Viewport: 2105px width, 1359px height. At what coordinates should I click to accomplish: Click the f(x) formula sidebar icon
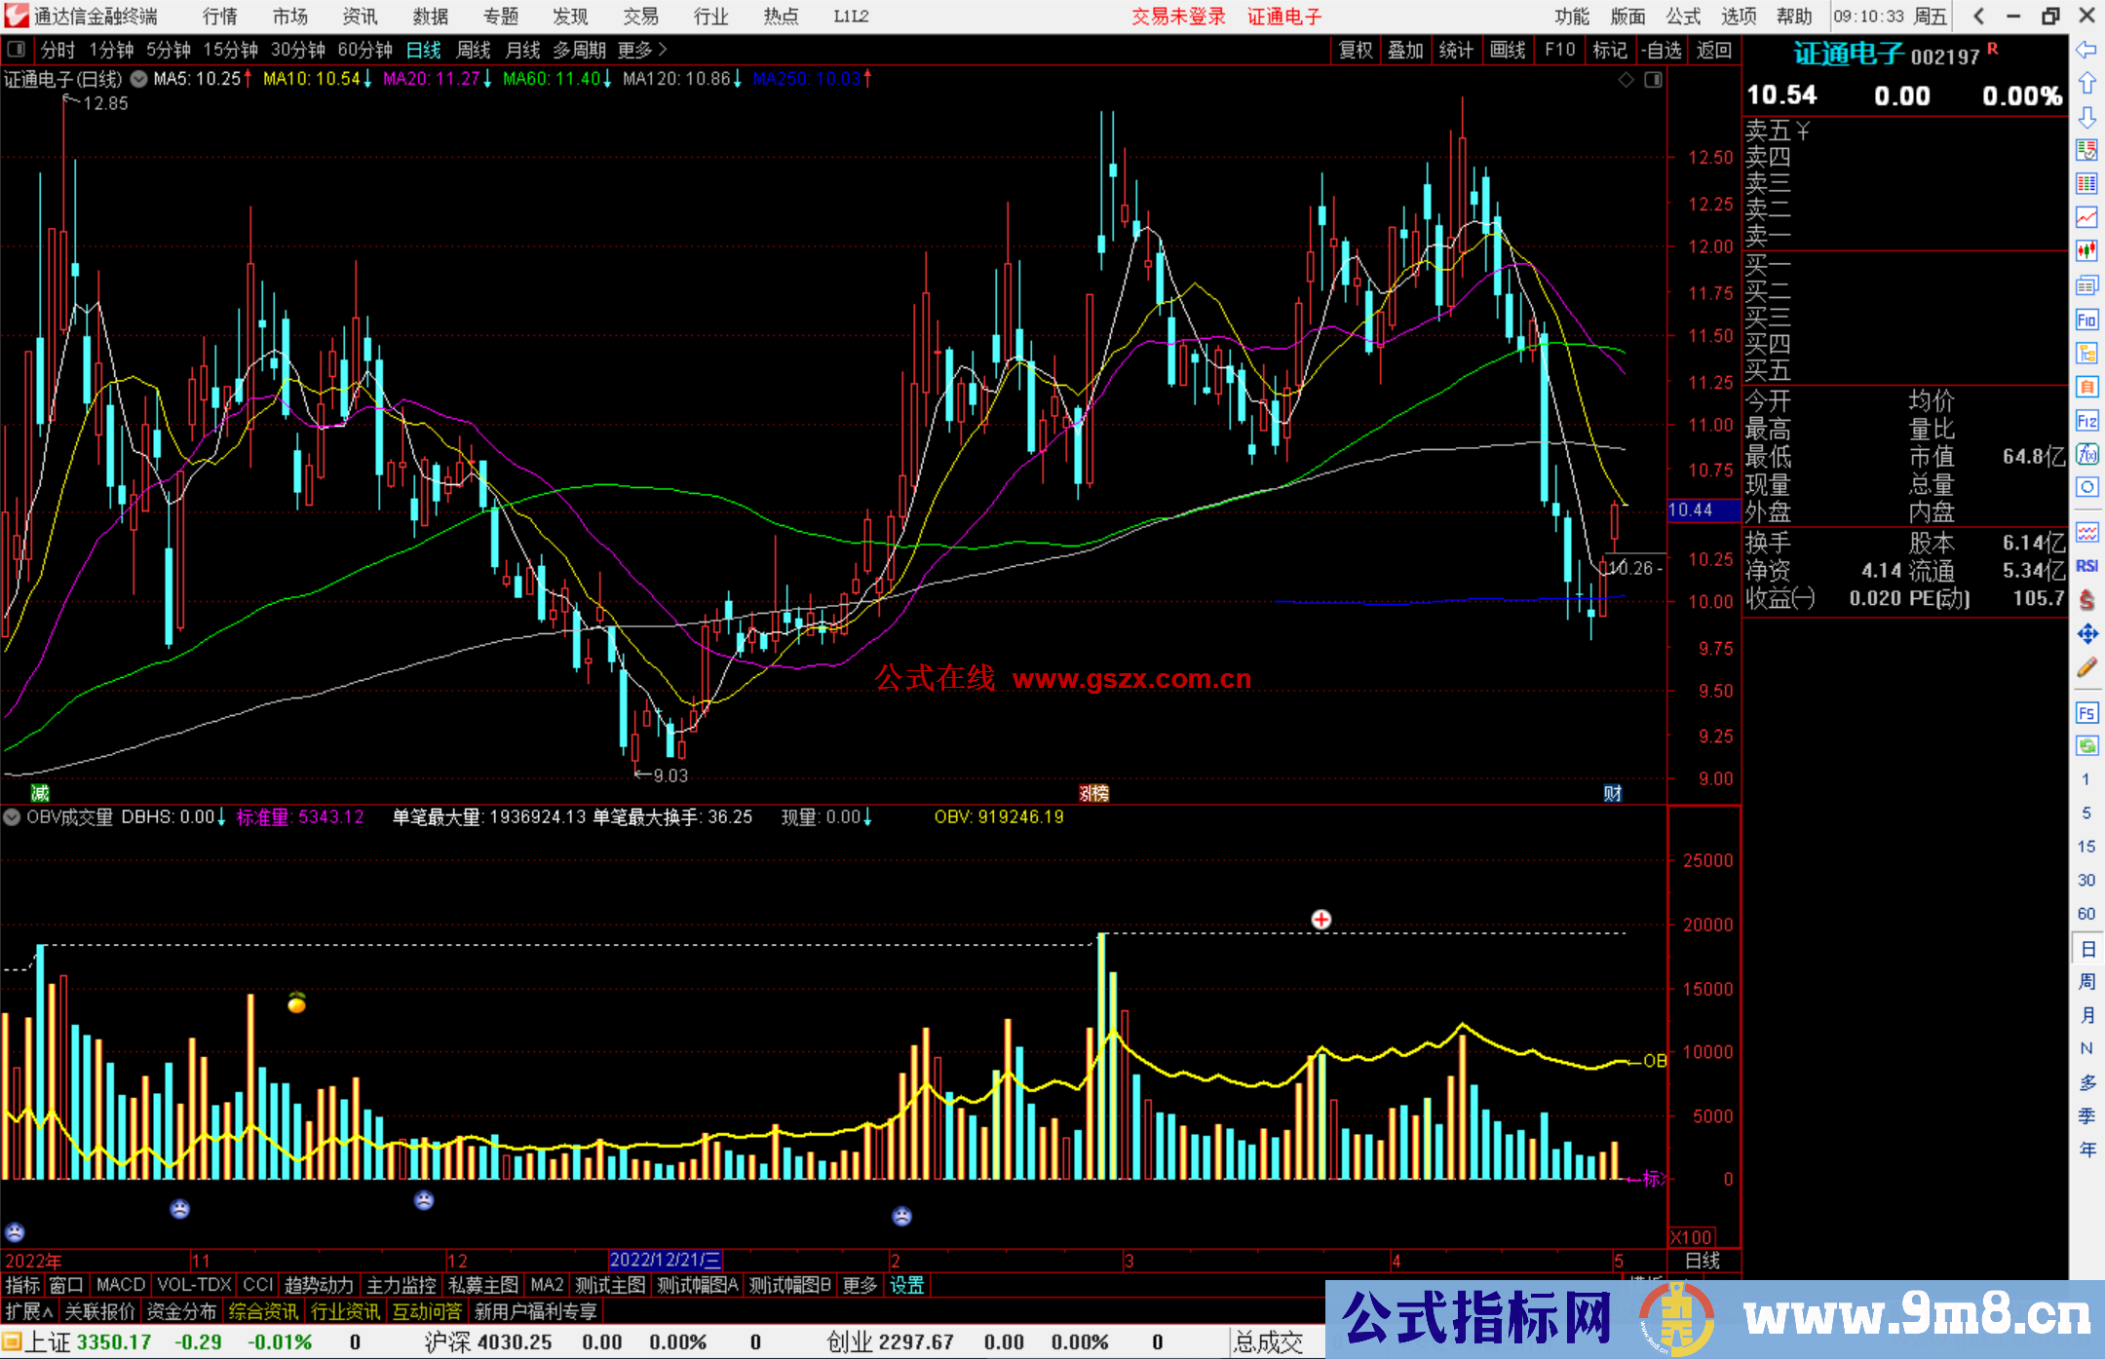pyautogui.click(x=2086, y=454)
